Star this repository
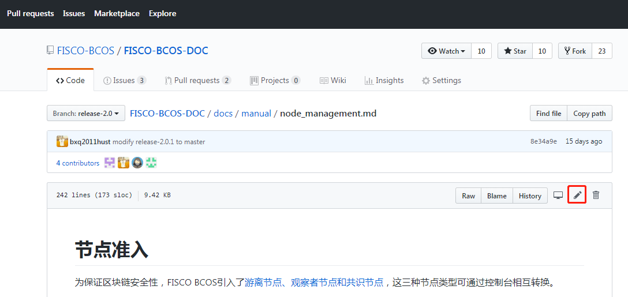The height and width of the screenshot is (297, 628). click(515, 51)
